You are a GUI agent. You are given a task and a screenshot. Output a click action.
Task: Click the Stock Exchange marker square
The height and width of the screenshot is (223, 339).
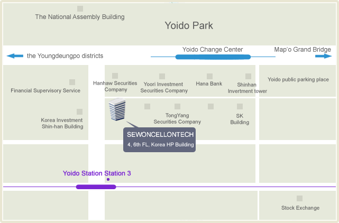pyautogui.click(x=300, y=198)
